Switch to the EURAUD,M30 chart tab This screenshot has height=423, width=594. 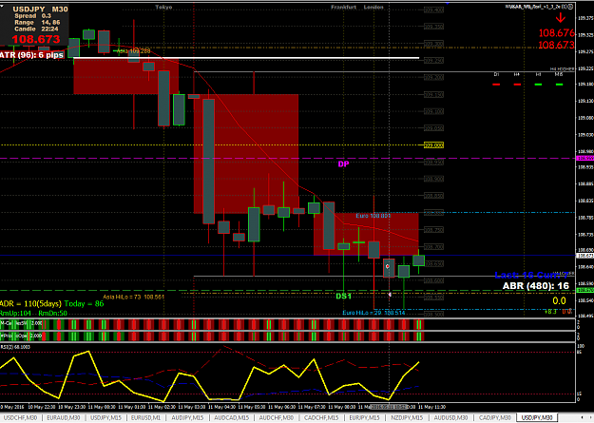[64, 417]
